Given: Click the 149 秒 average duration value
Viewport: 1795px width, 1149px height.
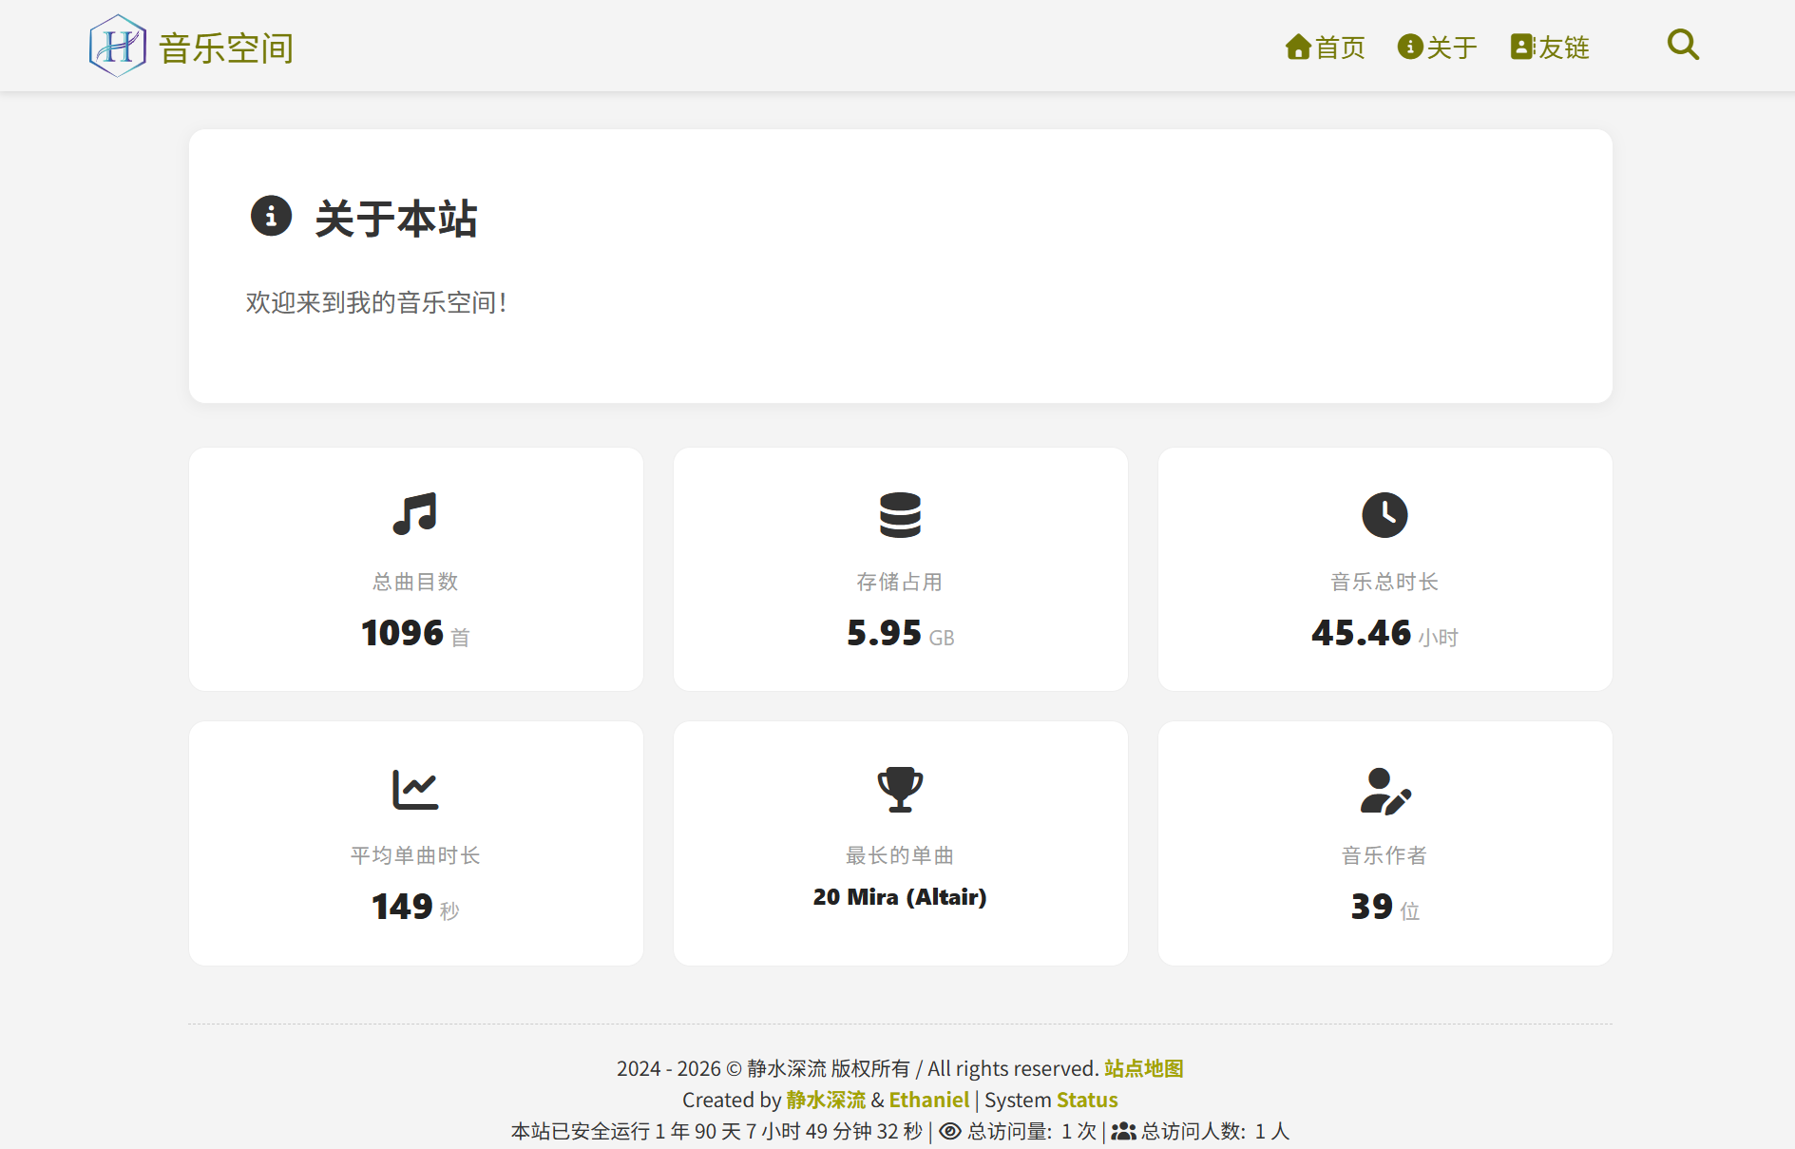Looking at the screenshot, I should click(415, 907).
